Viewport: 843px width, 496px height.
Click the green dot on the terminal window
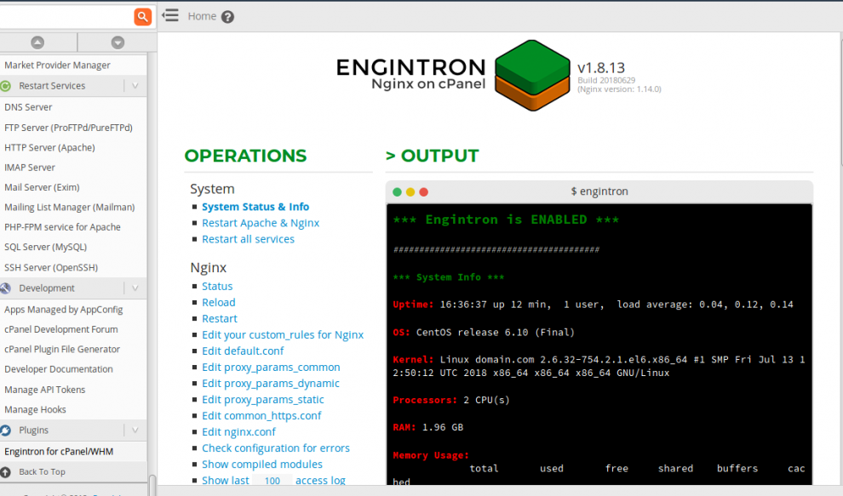coord(396,192)
